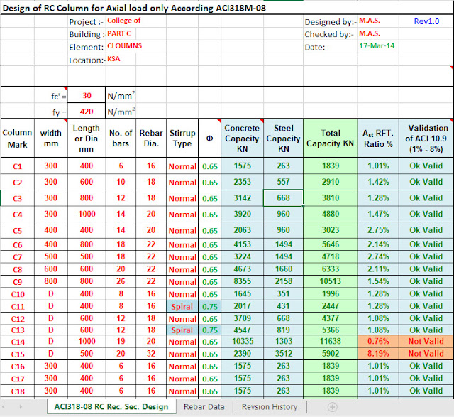This screenshot has height=417, width=454.
Task: Click the 'Length or Dia mm' header
Action: coord(87,139)
